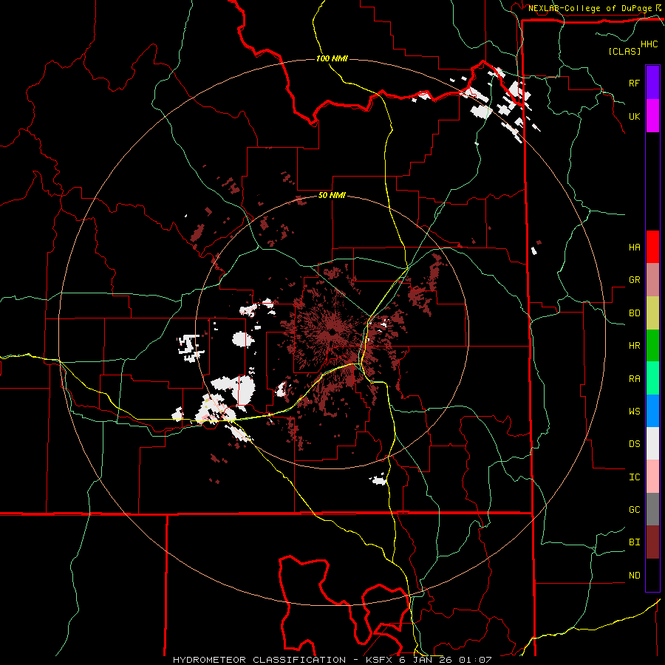Click the HR legend label
The image size is (665, 665).
pos(634,346)
